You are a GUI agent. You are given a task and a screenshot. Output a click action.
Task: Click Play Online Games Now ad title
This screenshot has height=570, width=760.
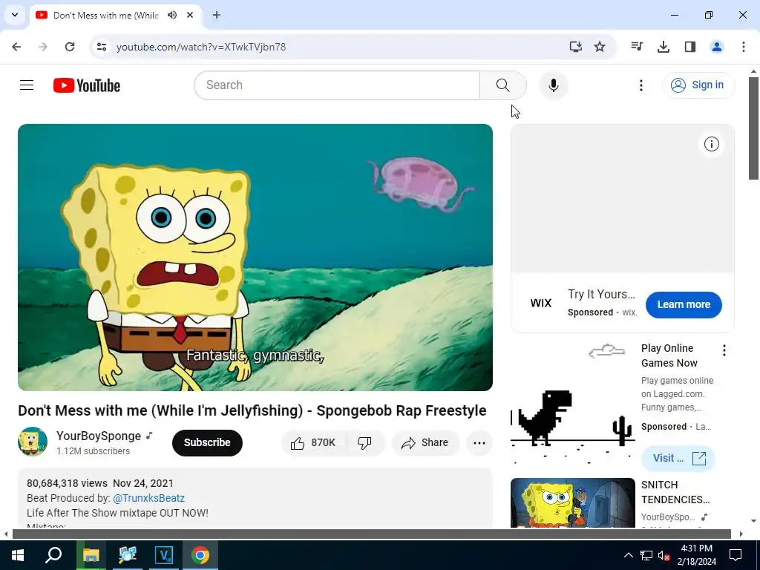pos(669,356)
